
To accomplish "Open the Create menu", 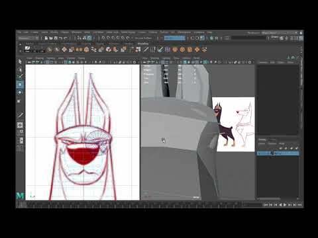I will coord(34,32).
